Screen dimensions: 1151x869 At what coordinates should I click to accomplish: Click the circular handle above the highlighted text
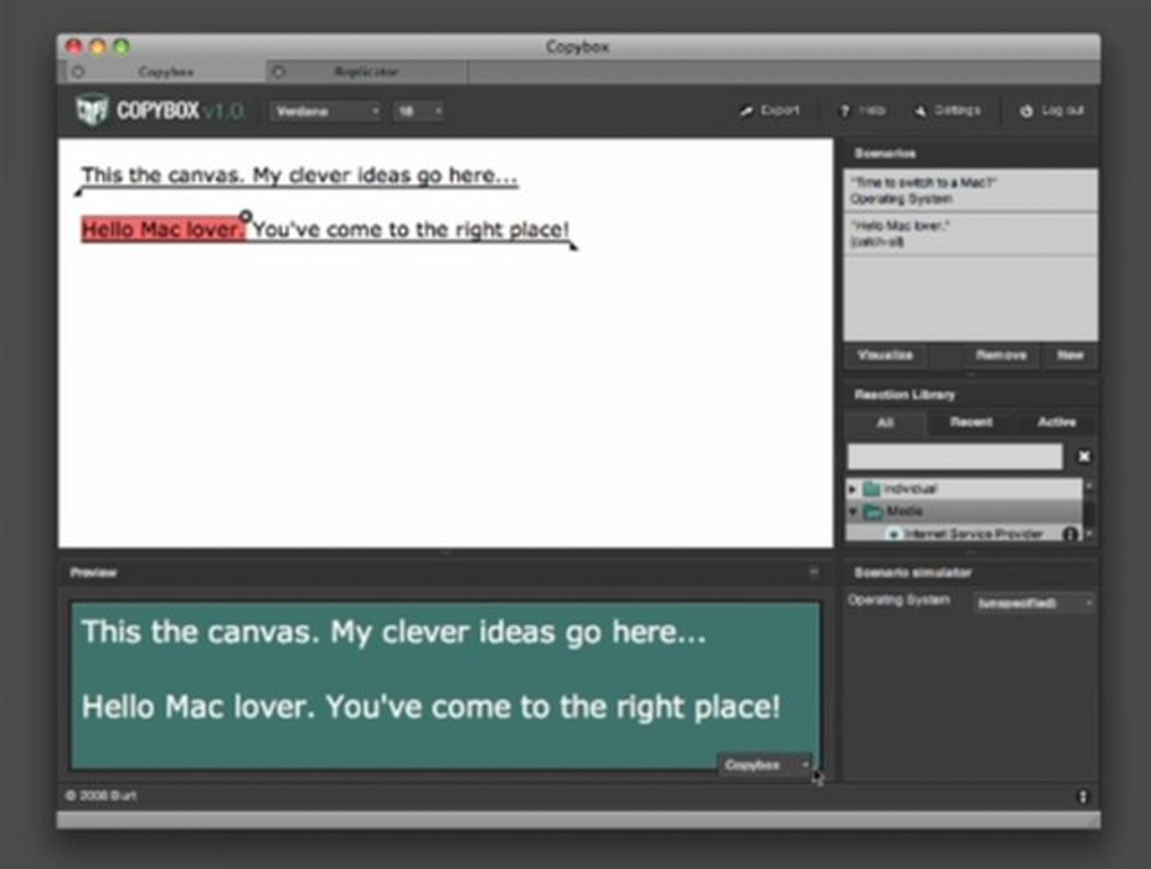[x=246, y=215]
